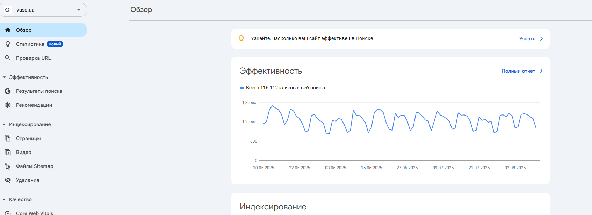This screenshot has width=592, height=215.
Task: Open the vuso.ua property selector dropdown
Action: click(x=44, y=10)
